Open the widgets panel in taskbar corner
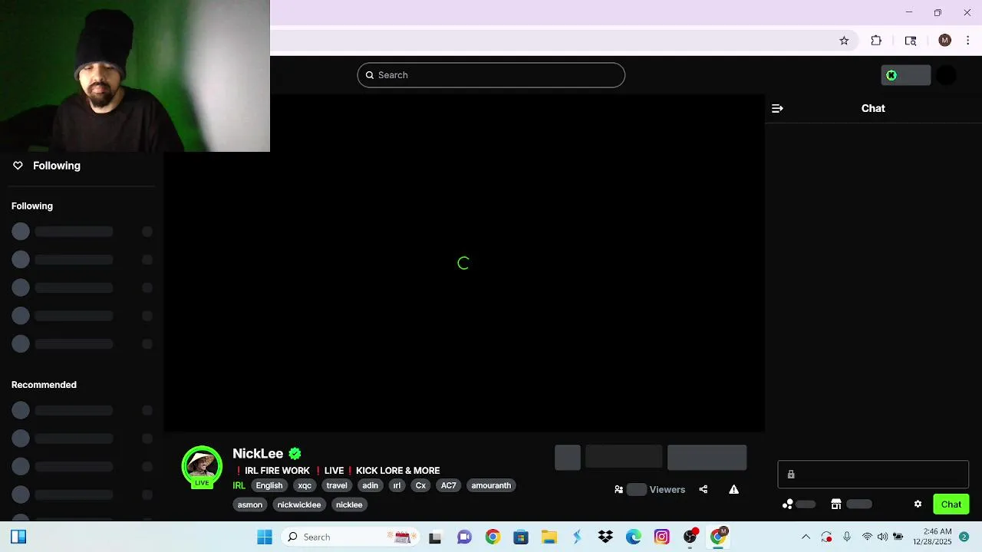This screenshot has width=982, height=552. coord(18,537)
